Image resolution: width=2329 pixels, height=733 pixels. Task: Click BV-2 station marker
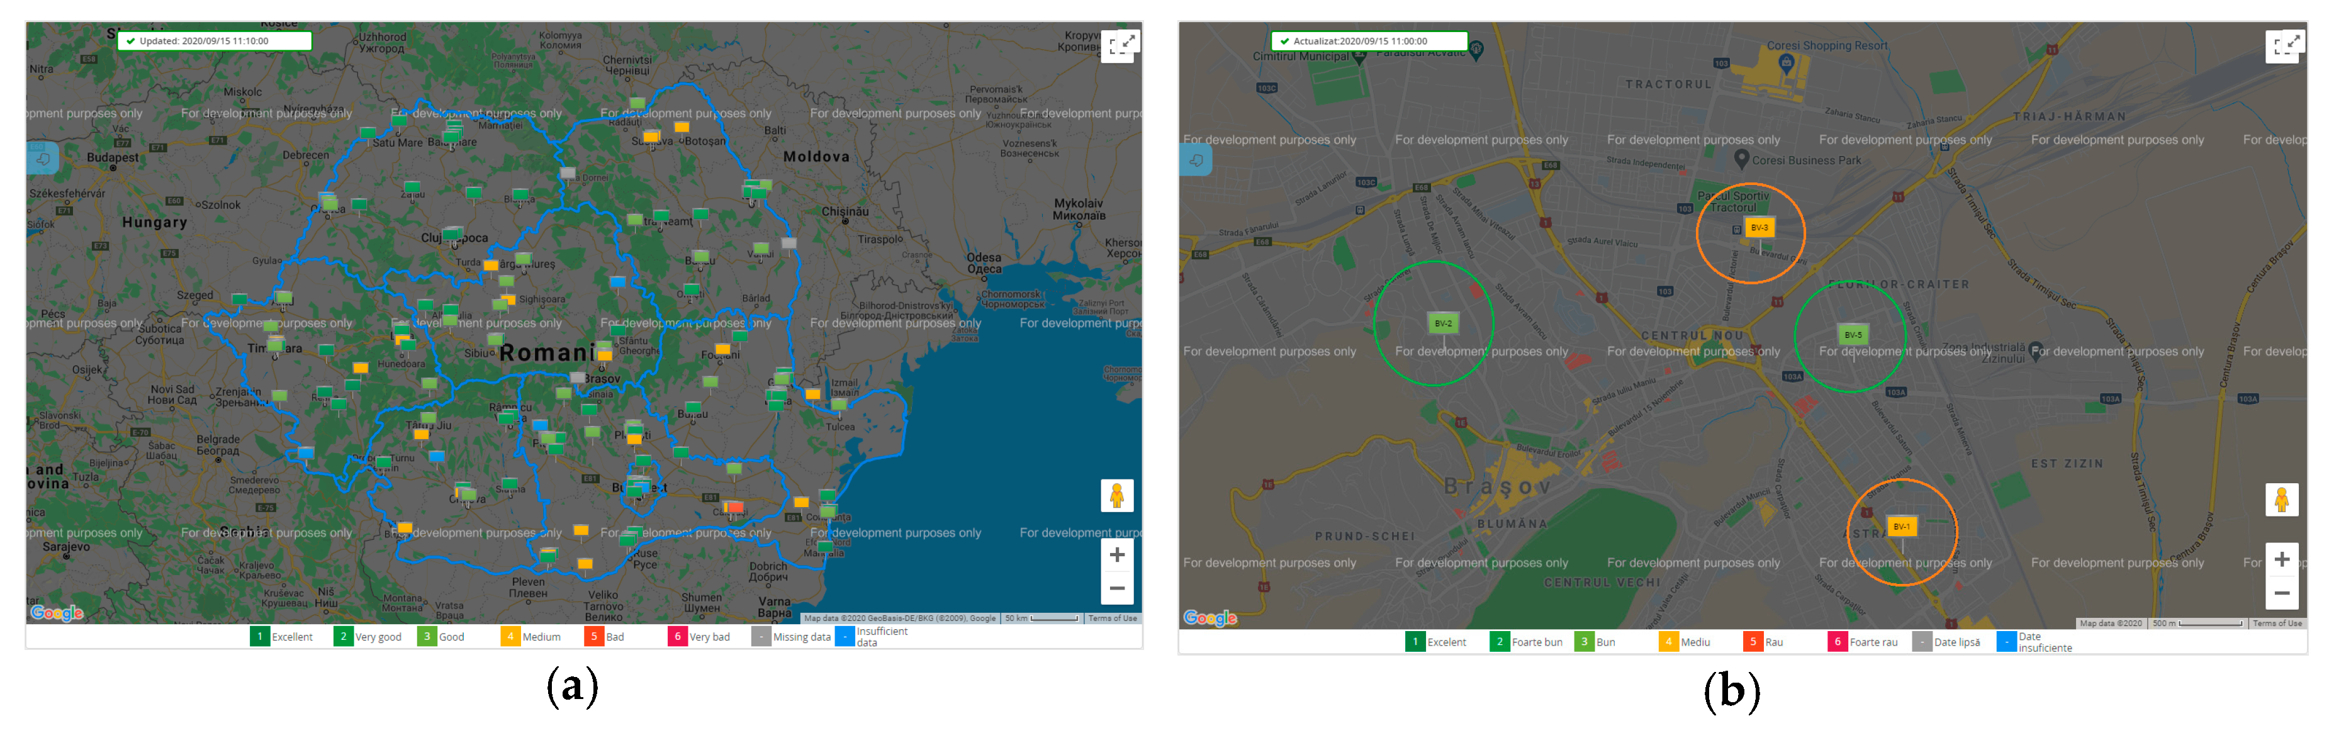point(1442,323)
